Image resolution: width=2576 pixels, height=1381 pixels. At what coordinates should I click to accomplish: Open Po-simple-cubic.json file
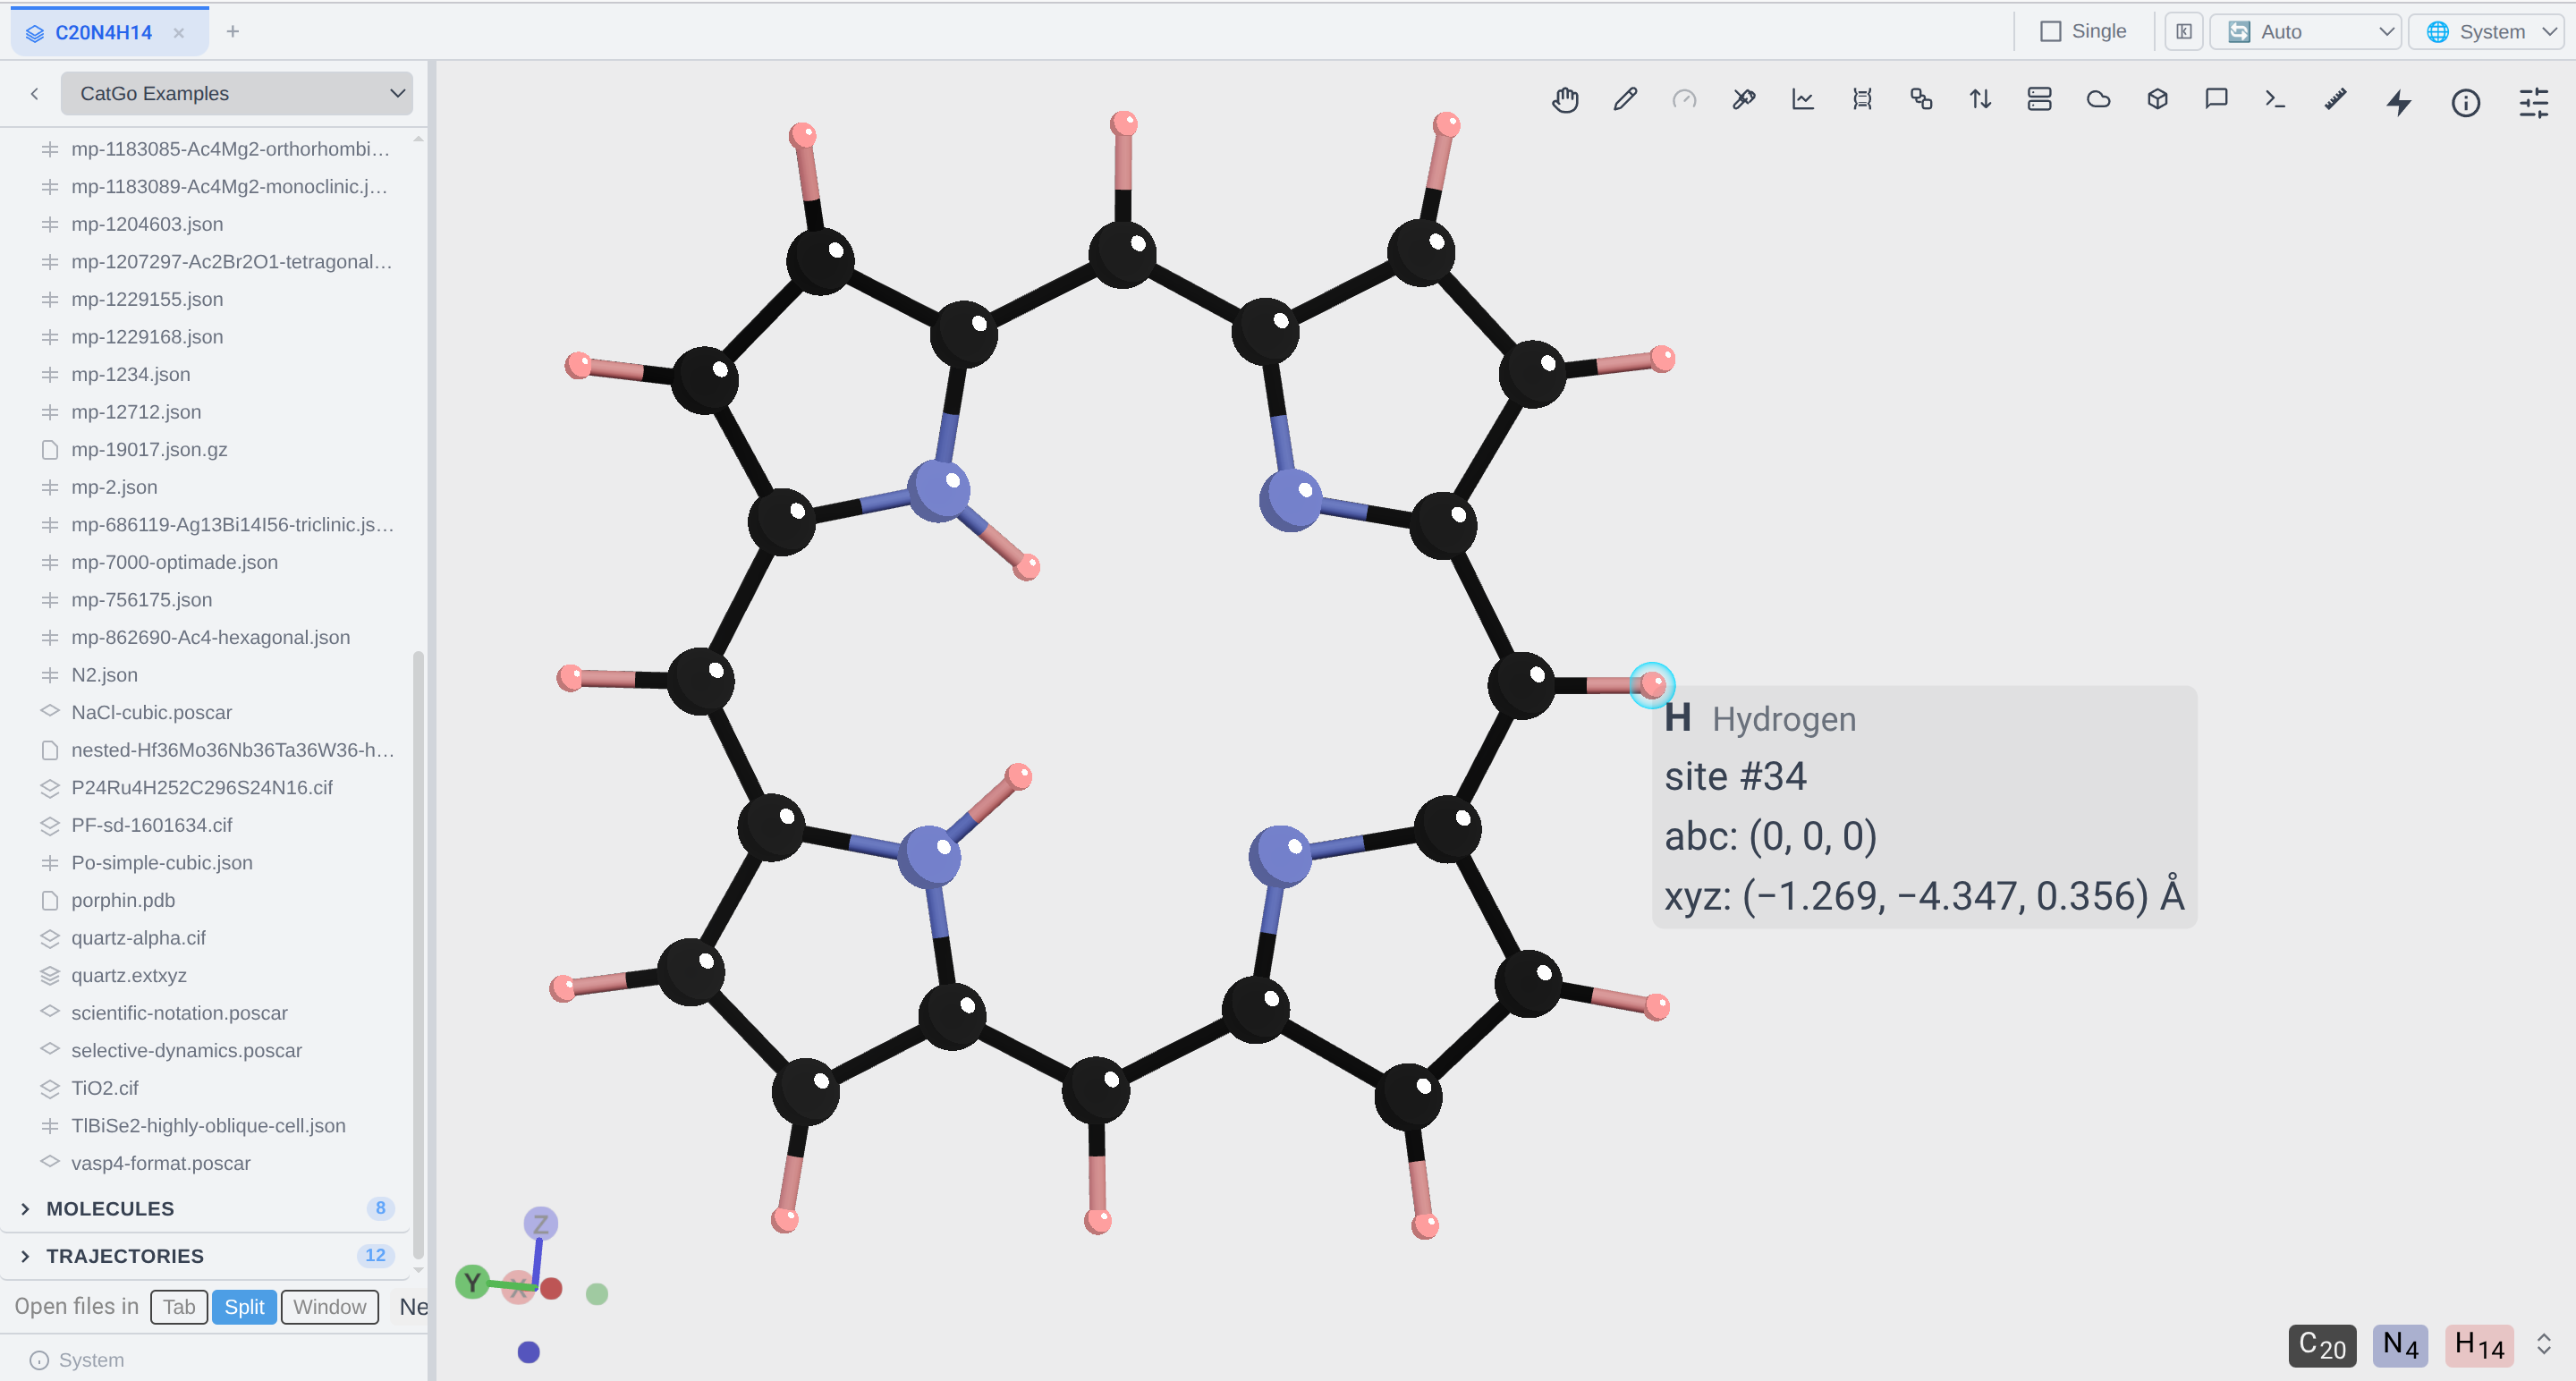pyautogui.click(x=161, y=863)
